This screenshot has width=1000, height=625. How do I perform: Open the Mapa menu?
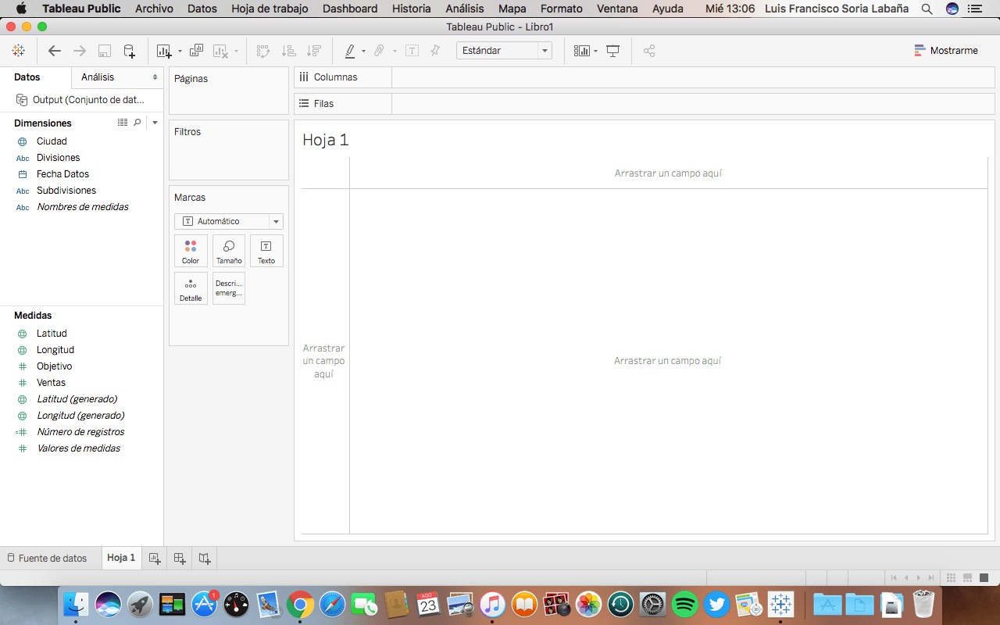(512, 9)
